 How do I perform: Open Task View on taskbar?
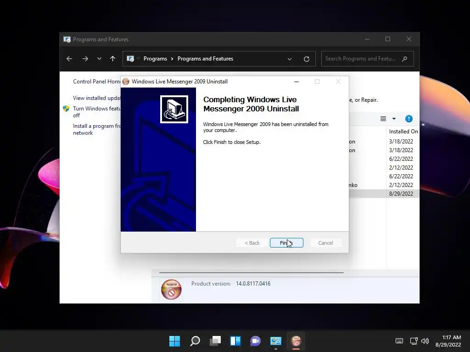[x=215, y=341]
